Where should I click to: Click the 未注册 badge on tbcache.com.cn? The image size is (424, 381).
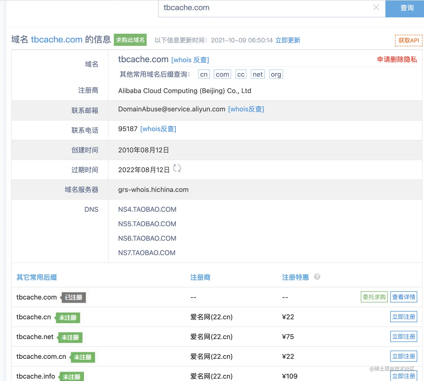pos(82,357)
